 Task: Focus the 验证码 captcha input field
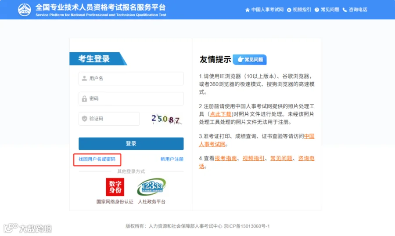coord(109,119)
